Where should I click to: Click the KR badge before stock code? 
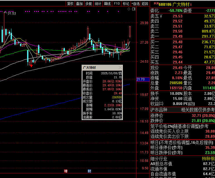pos(156,4)
